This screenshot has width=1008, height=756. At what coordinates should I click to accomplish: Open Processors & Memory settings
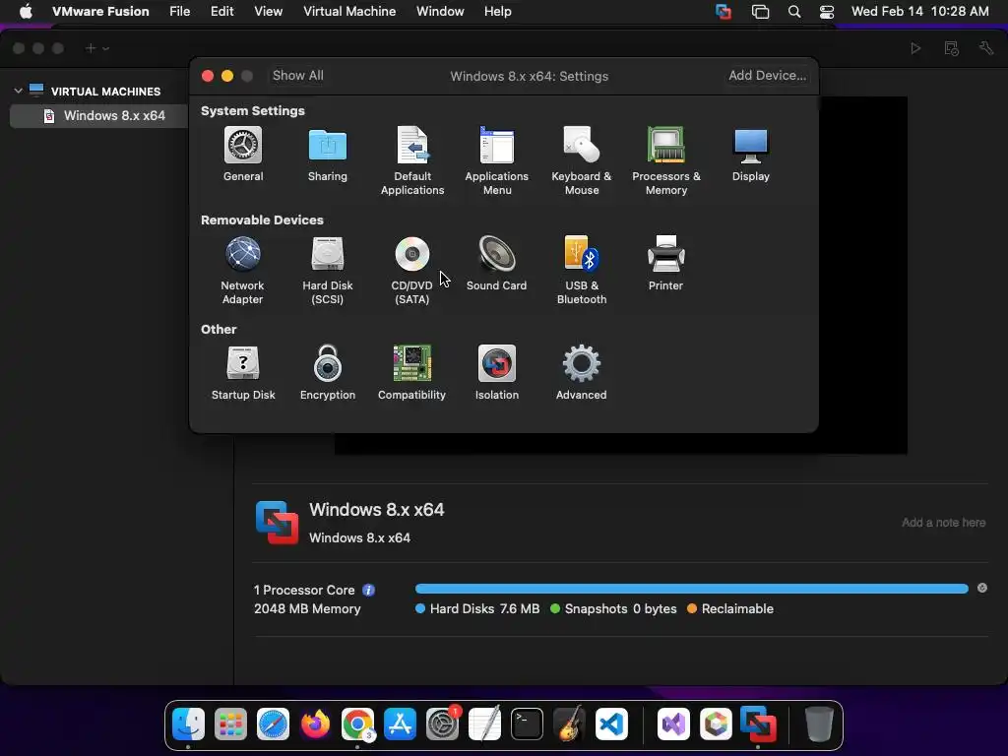[x=666, y=160]
